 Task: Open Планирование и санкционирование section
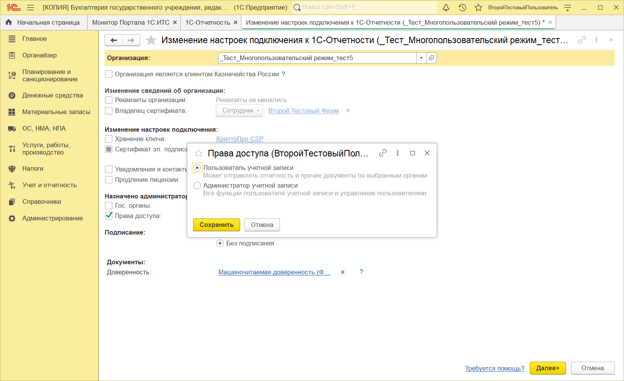(49, 76)
